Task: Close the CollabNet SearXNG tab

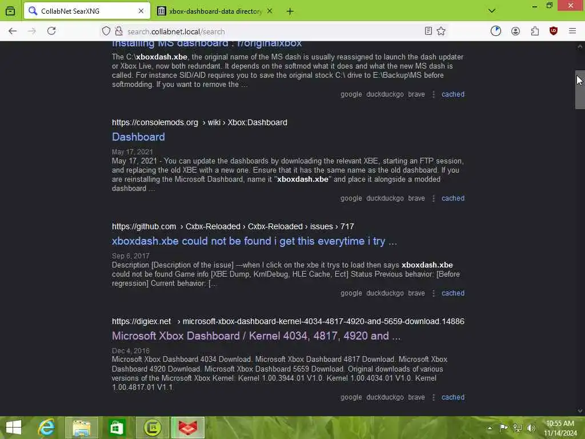Action: coord(141,11)
